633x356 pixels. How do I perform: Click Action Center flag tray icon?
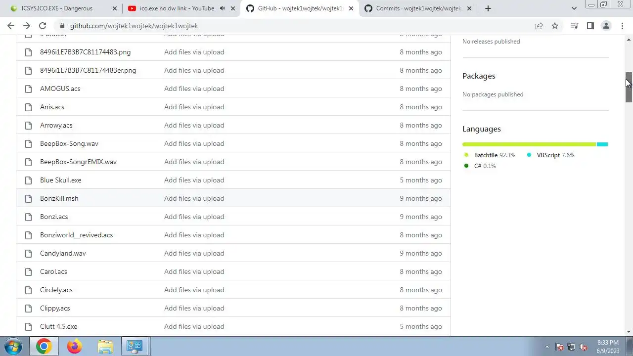(559, 347)
